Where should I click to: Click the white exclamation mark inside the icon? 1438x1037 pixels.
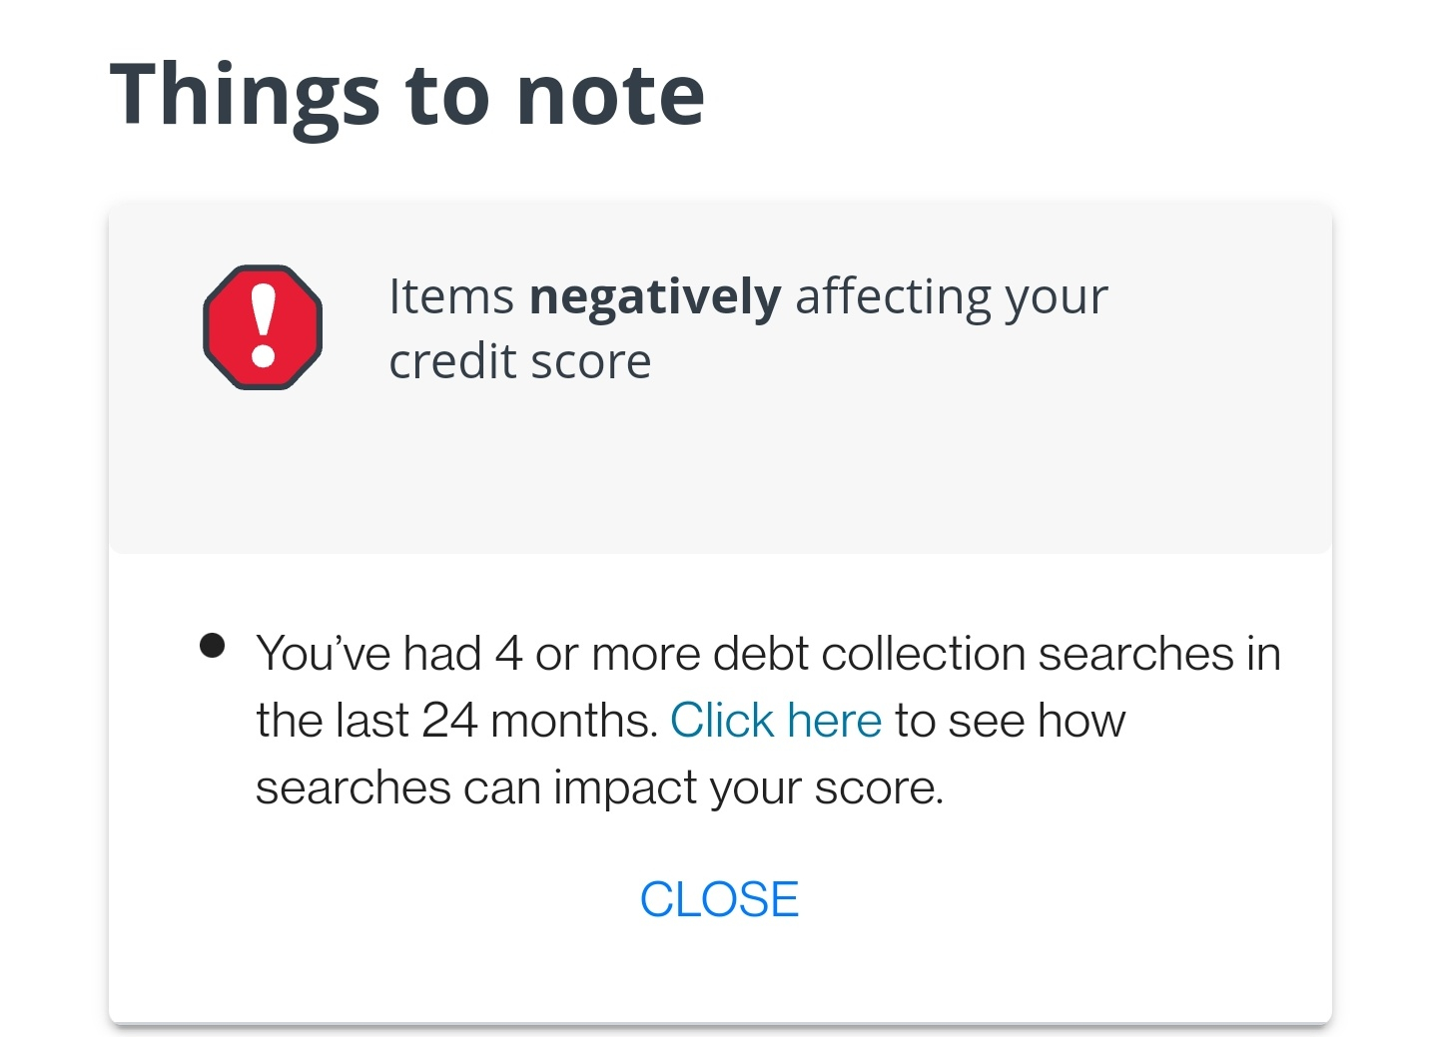(264, 325)
